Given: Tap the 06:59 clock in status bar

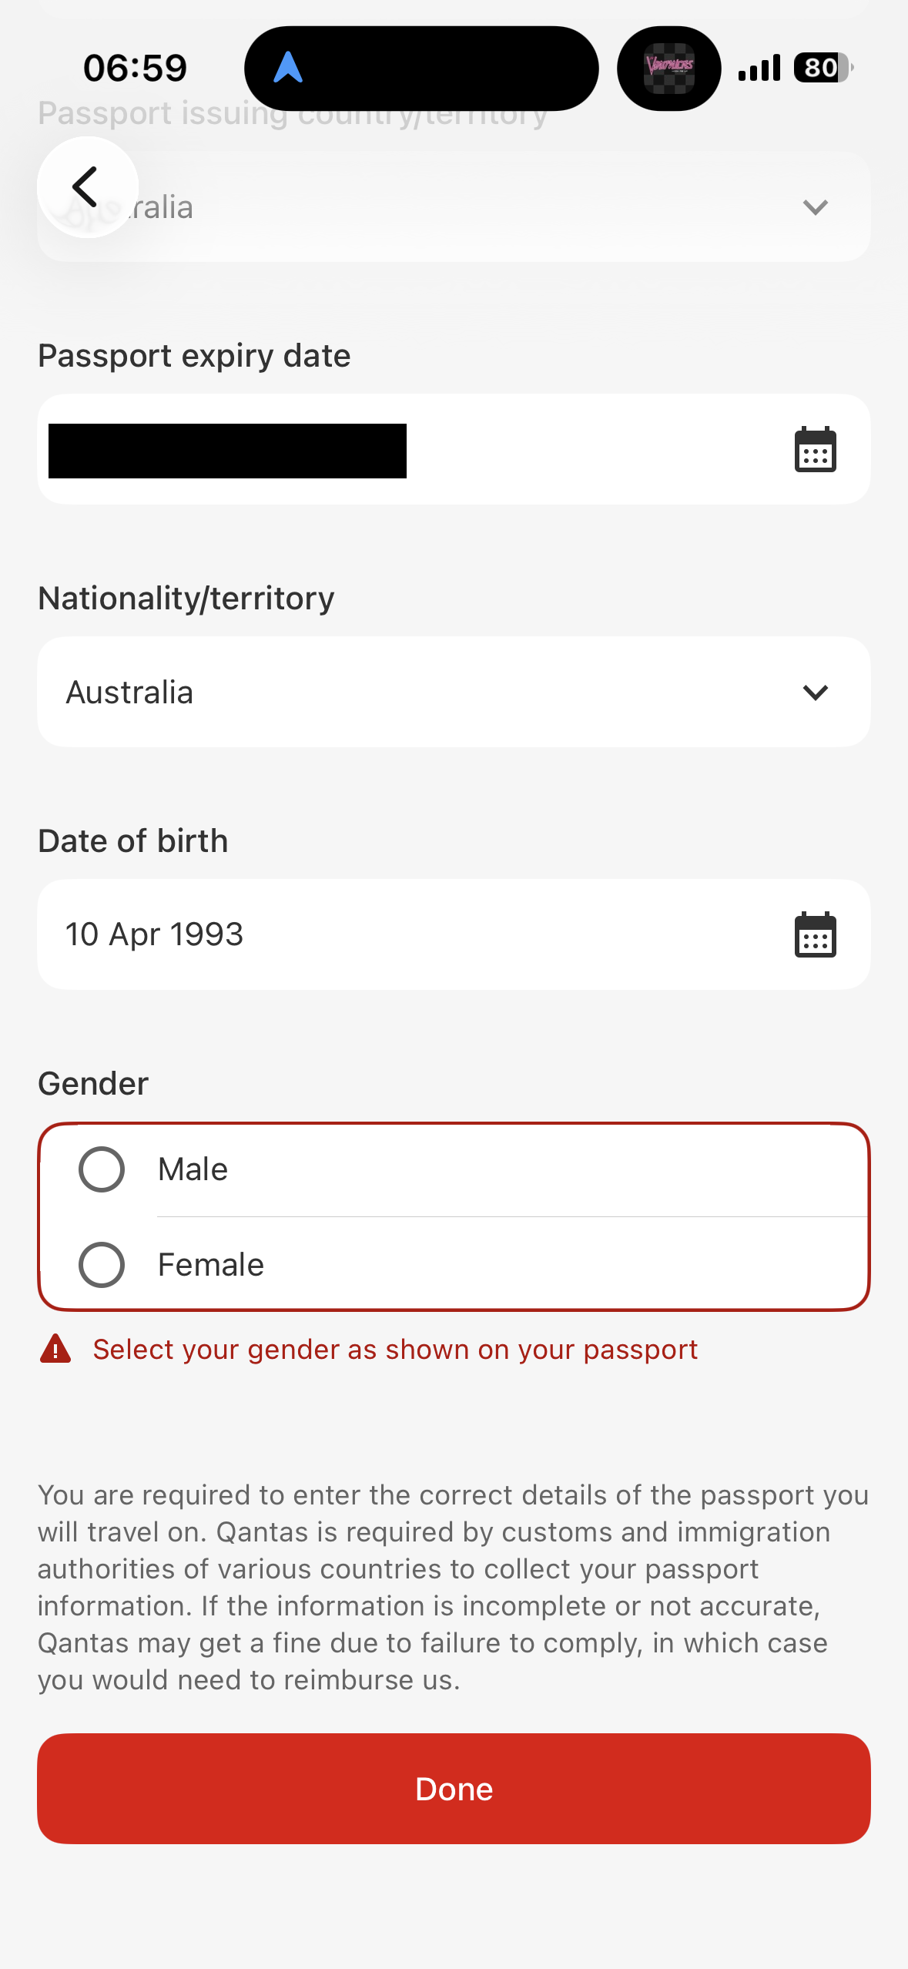Looking at the screenshot, I should (x=136, y=68).
